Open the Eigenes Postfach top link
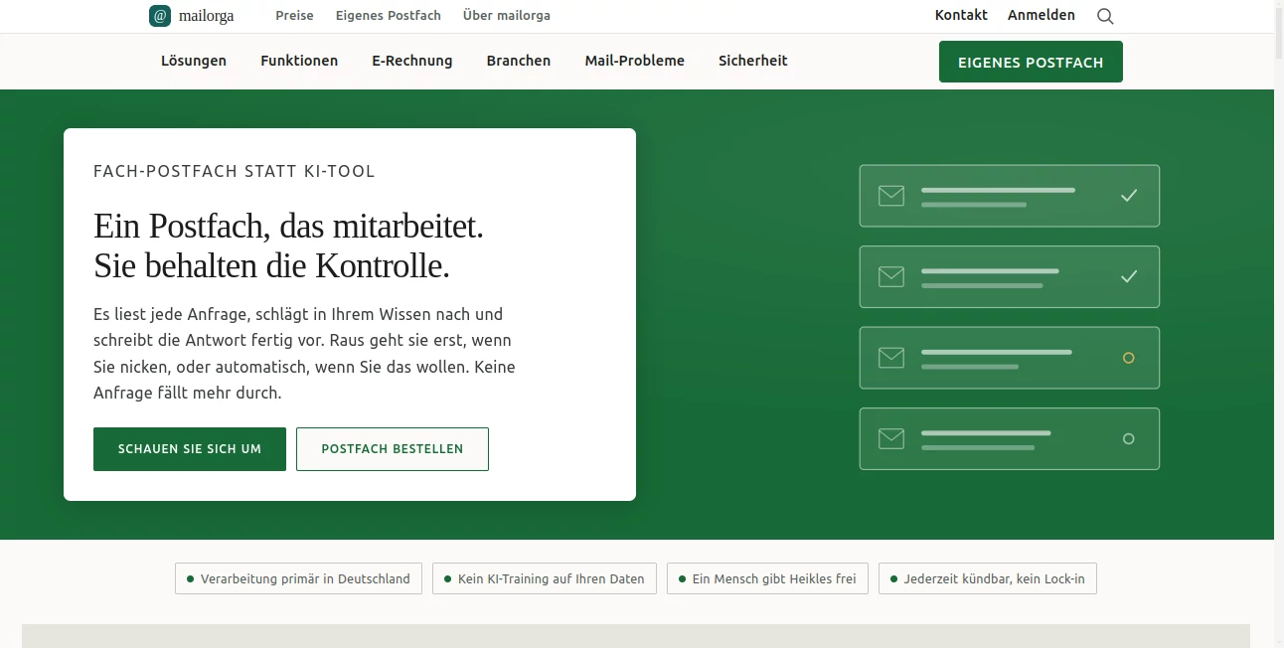Image resolution: width=1284 pixels, height=648 pixels. click(389, 16)
